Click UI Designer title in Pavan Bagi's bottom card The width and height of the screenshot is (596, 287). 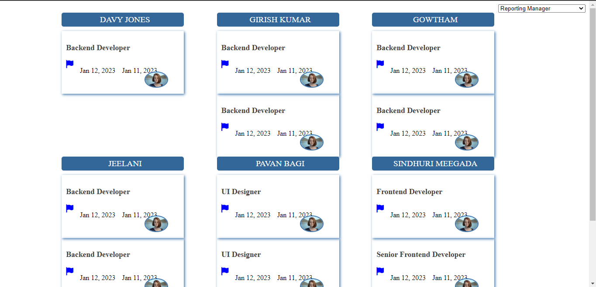[x=241, y=255]
